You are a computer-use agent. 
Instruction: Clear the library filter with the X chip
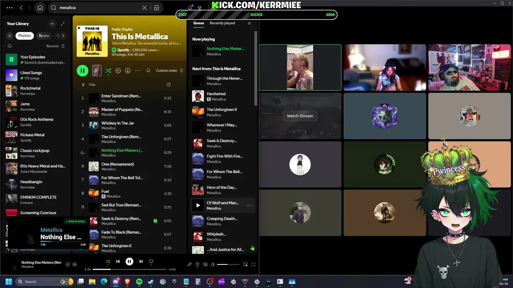(10, 36)
